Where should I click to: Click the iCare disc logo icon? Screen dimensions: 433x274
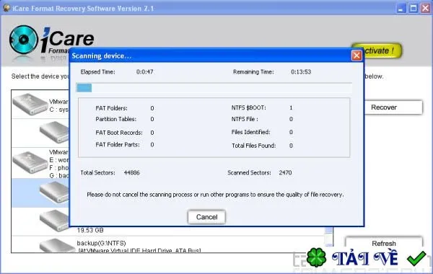(x=24, y=40)
